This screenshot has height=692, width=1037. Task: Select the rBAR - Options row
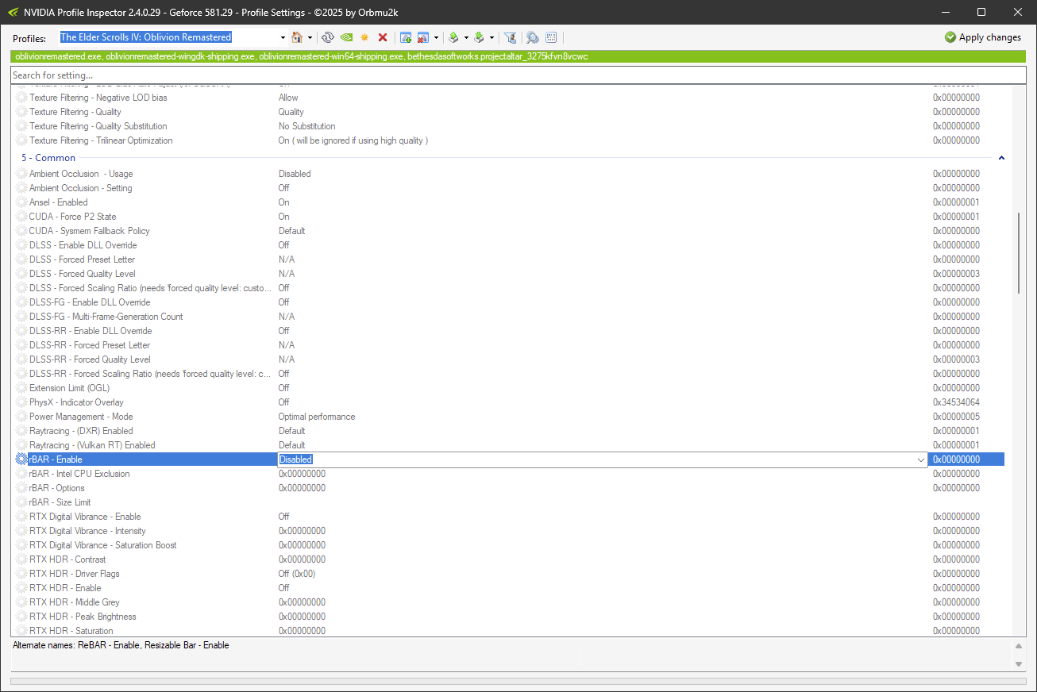coord(510,488)
